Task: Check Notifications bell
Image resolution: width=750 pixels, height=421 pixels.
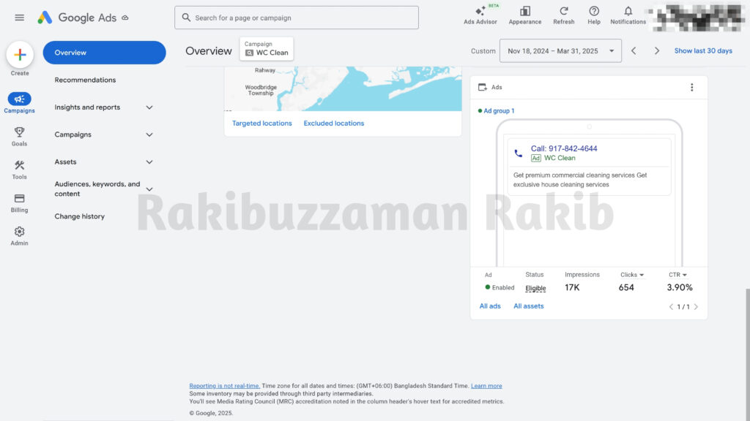Action: 628,16
